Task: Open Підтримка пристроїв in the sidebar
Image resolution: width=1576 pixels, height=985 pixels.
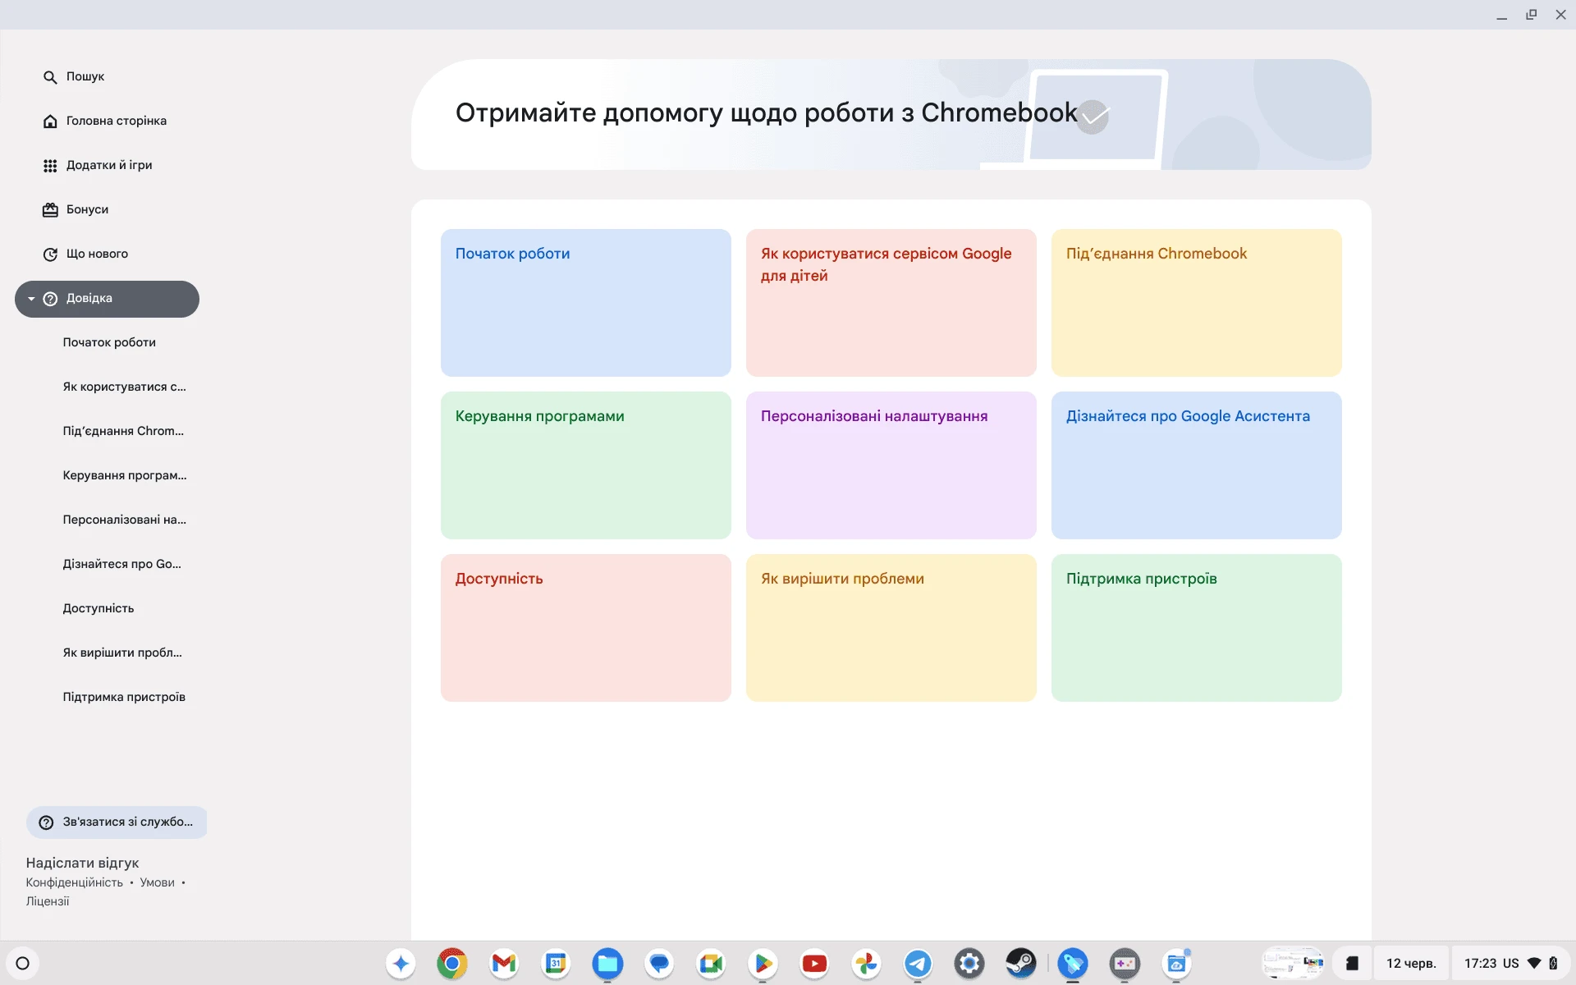Action: click(x=124, y=697)
